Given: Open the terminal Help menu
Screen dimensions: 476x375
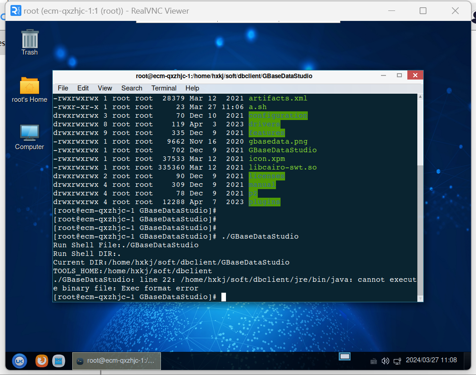Looking at the screenshot, I should [192, 88].
